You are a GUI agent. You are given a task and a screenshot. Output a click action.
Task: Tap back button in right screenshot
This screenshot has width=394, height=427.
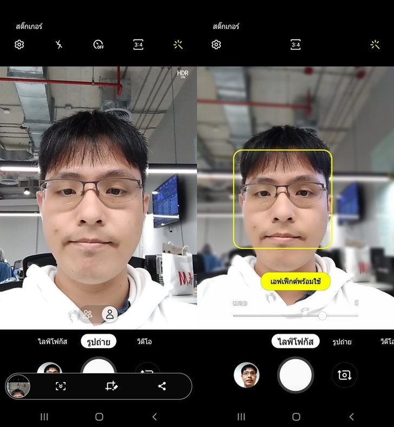(352, 417)
